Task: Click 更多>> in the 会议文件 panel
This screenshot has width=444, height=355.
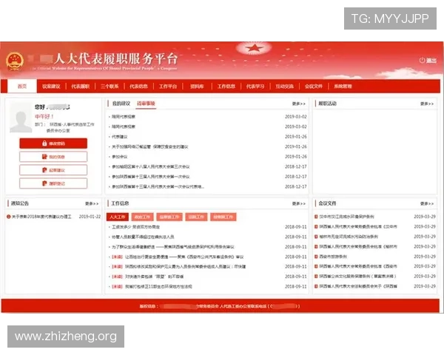Action: click(427, 203)
